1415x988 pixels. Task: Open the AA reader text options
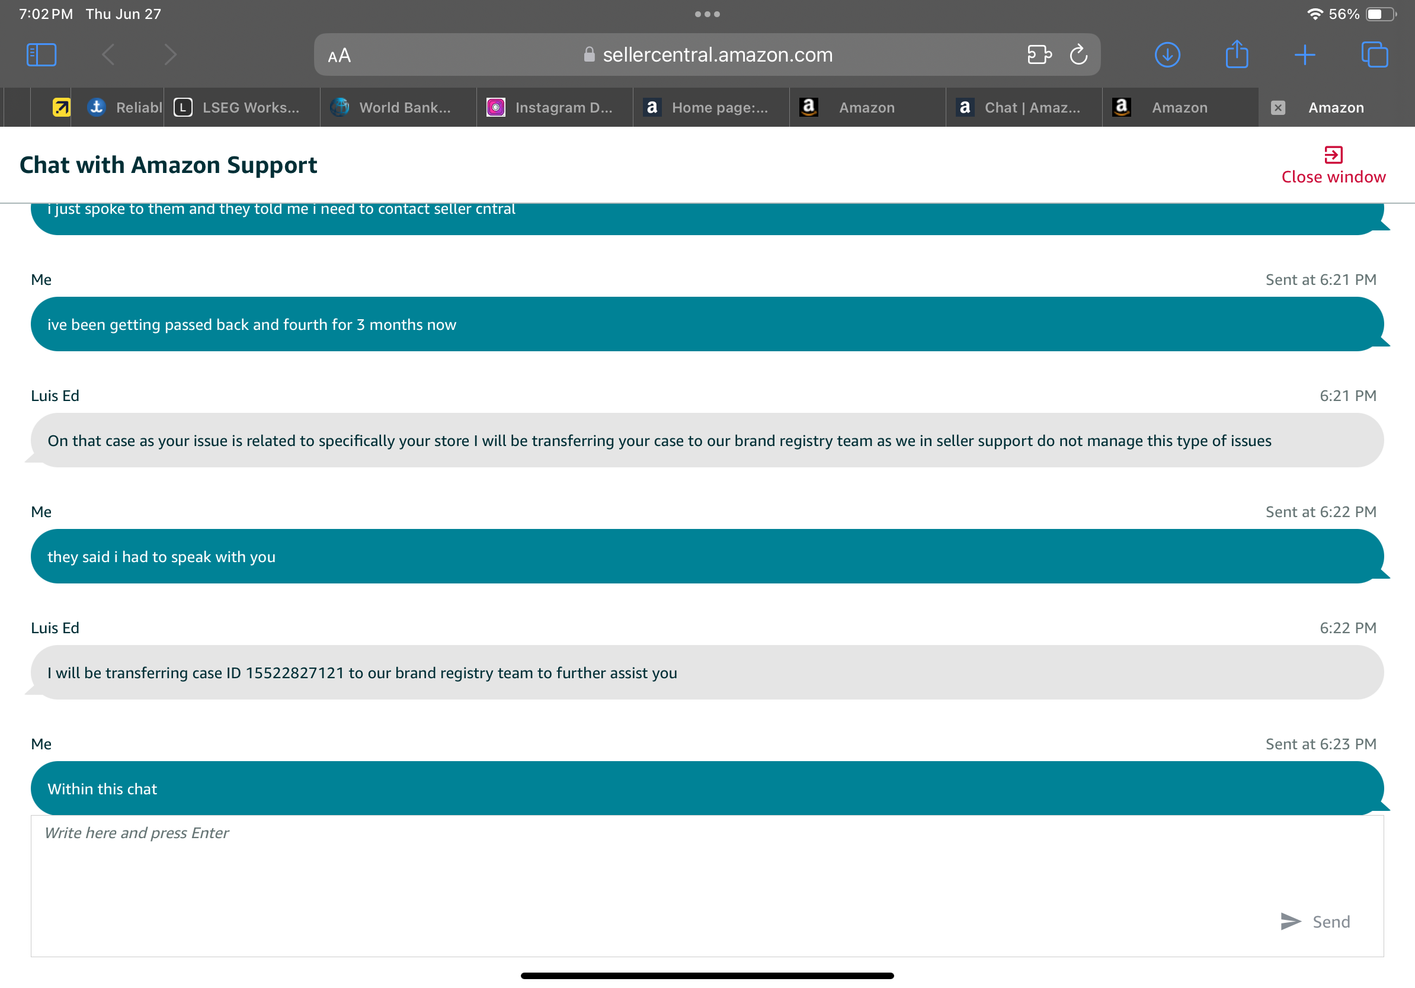click(340, 56)
